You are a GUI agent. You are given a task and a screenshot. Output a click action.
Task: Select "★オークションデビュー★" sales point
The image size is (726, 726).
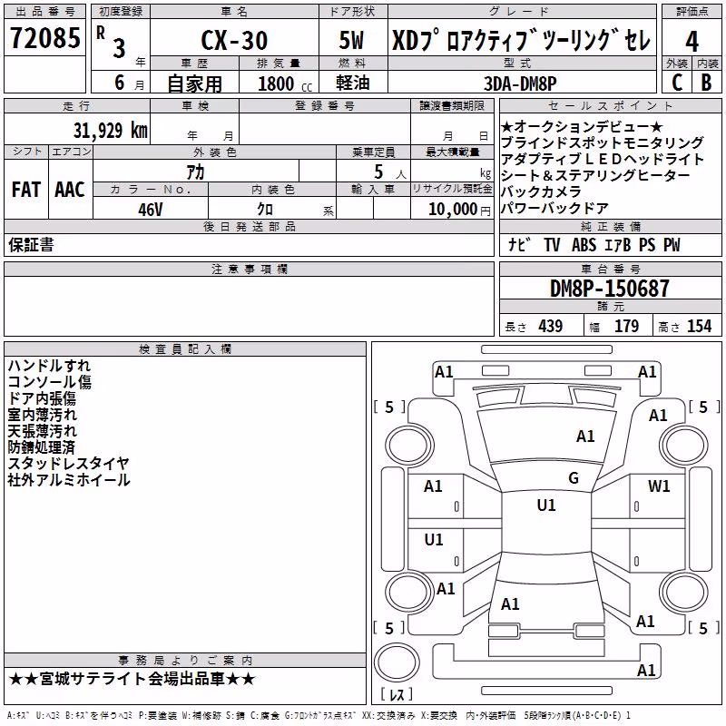[x=582, y=126]
